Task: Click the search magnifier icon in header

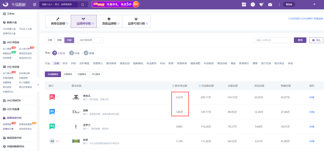Action: pyautogui.click(x=83, y=4)
